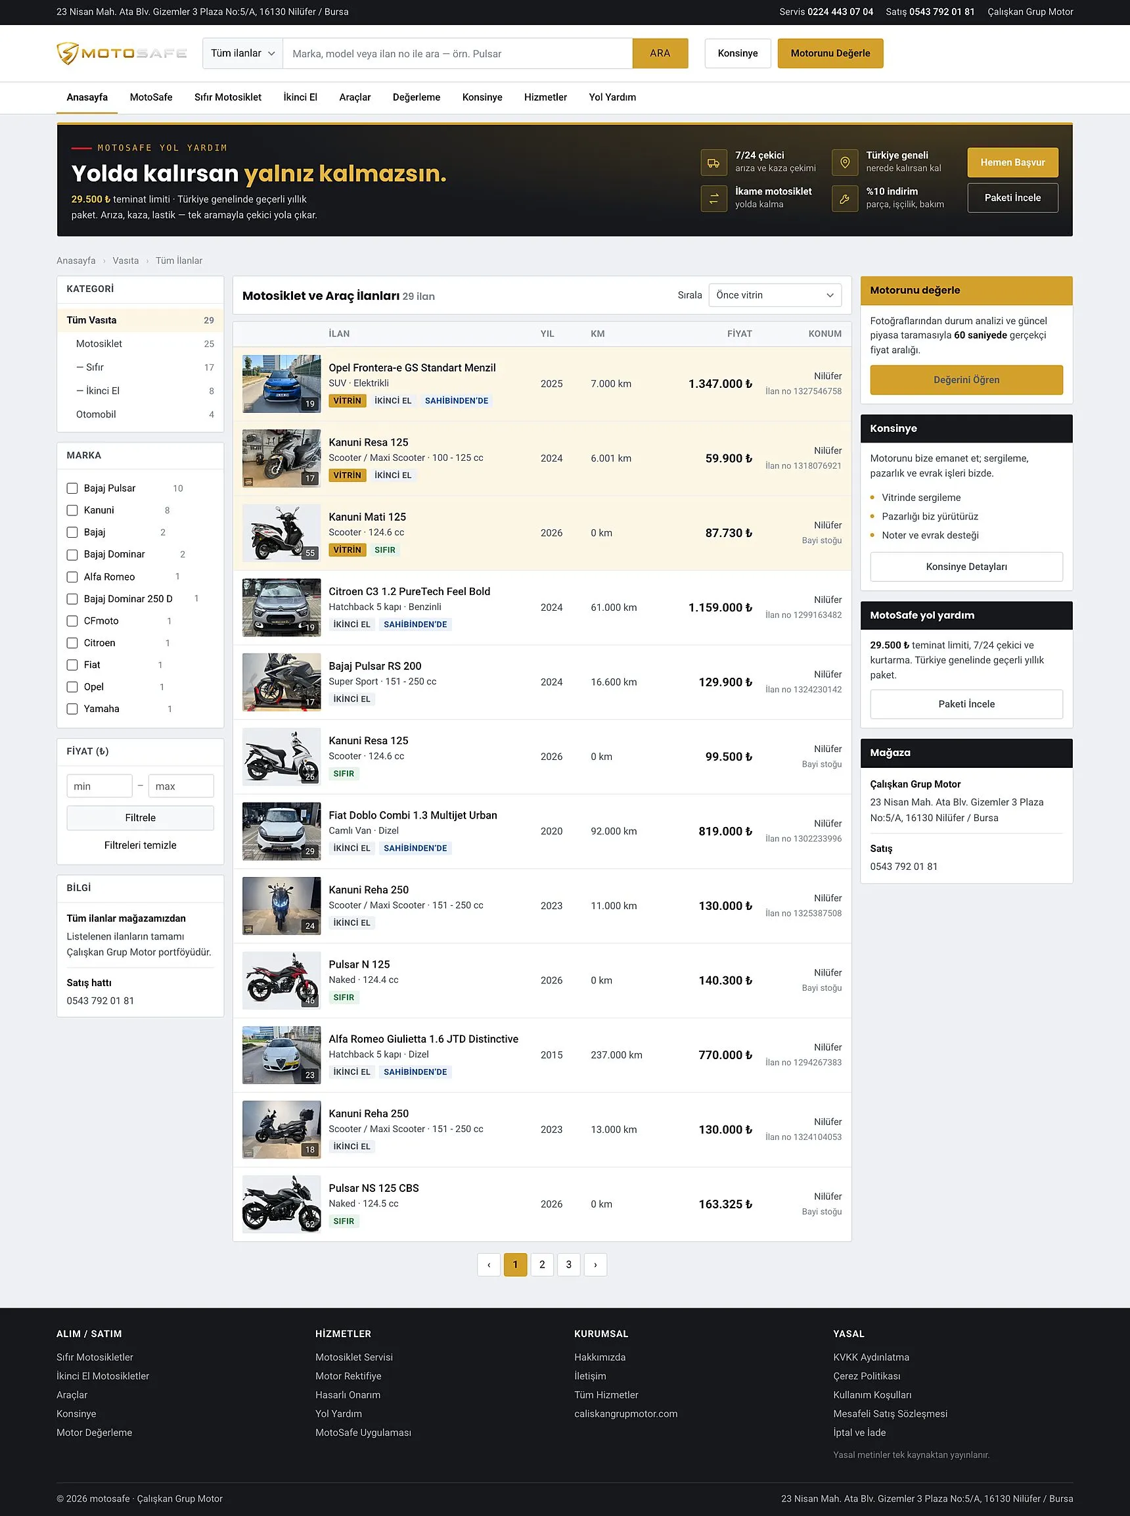
Task: Select the Otomobil category
Action: [140, 414]
